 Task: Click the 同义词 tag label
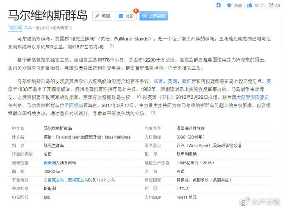coord(14,28)
